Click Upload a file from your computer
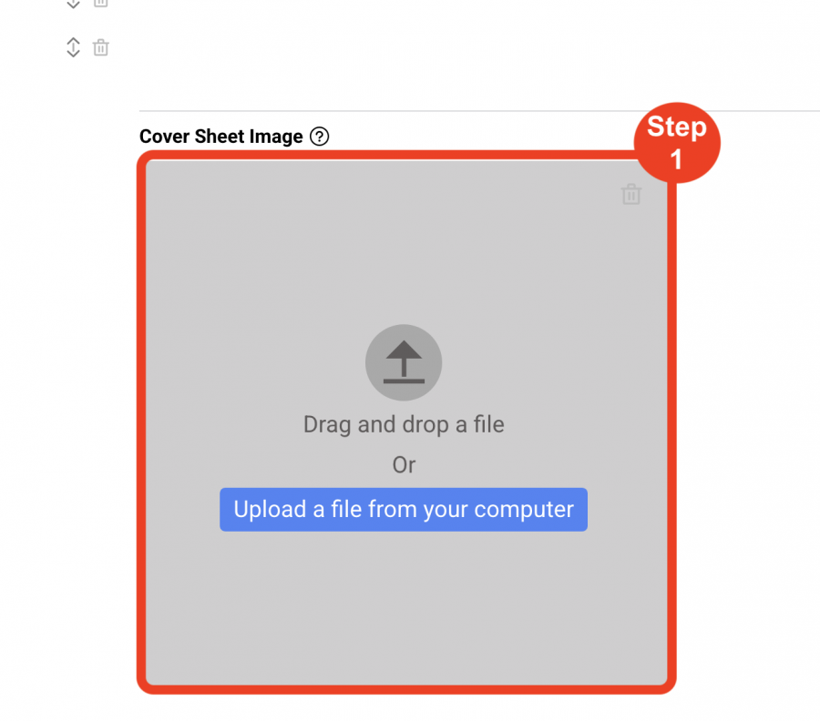 (x=404, y=510)
